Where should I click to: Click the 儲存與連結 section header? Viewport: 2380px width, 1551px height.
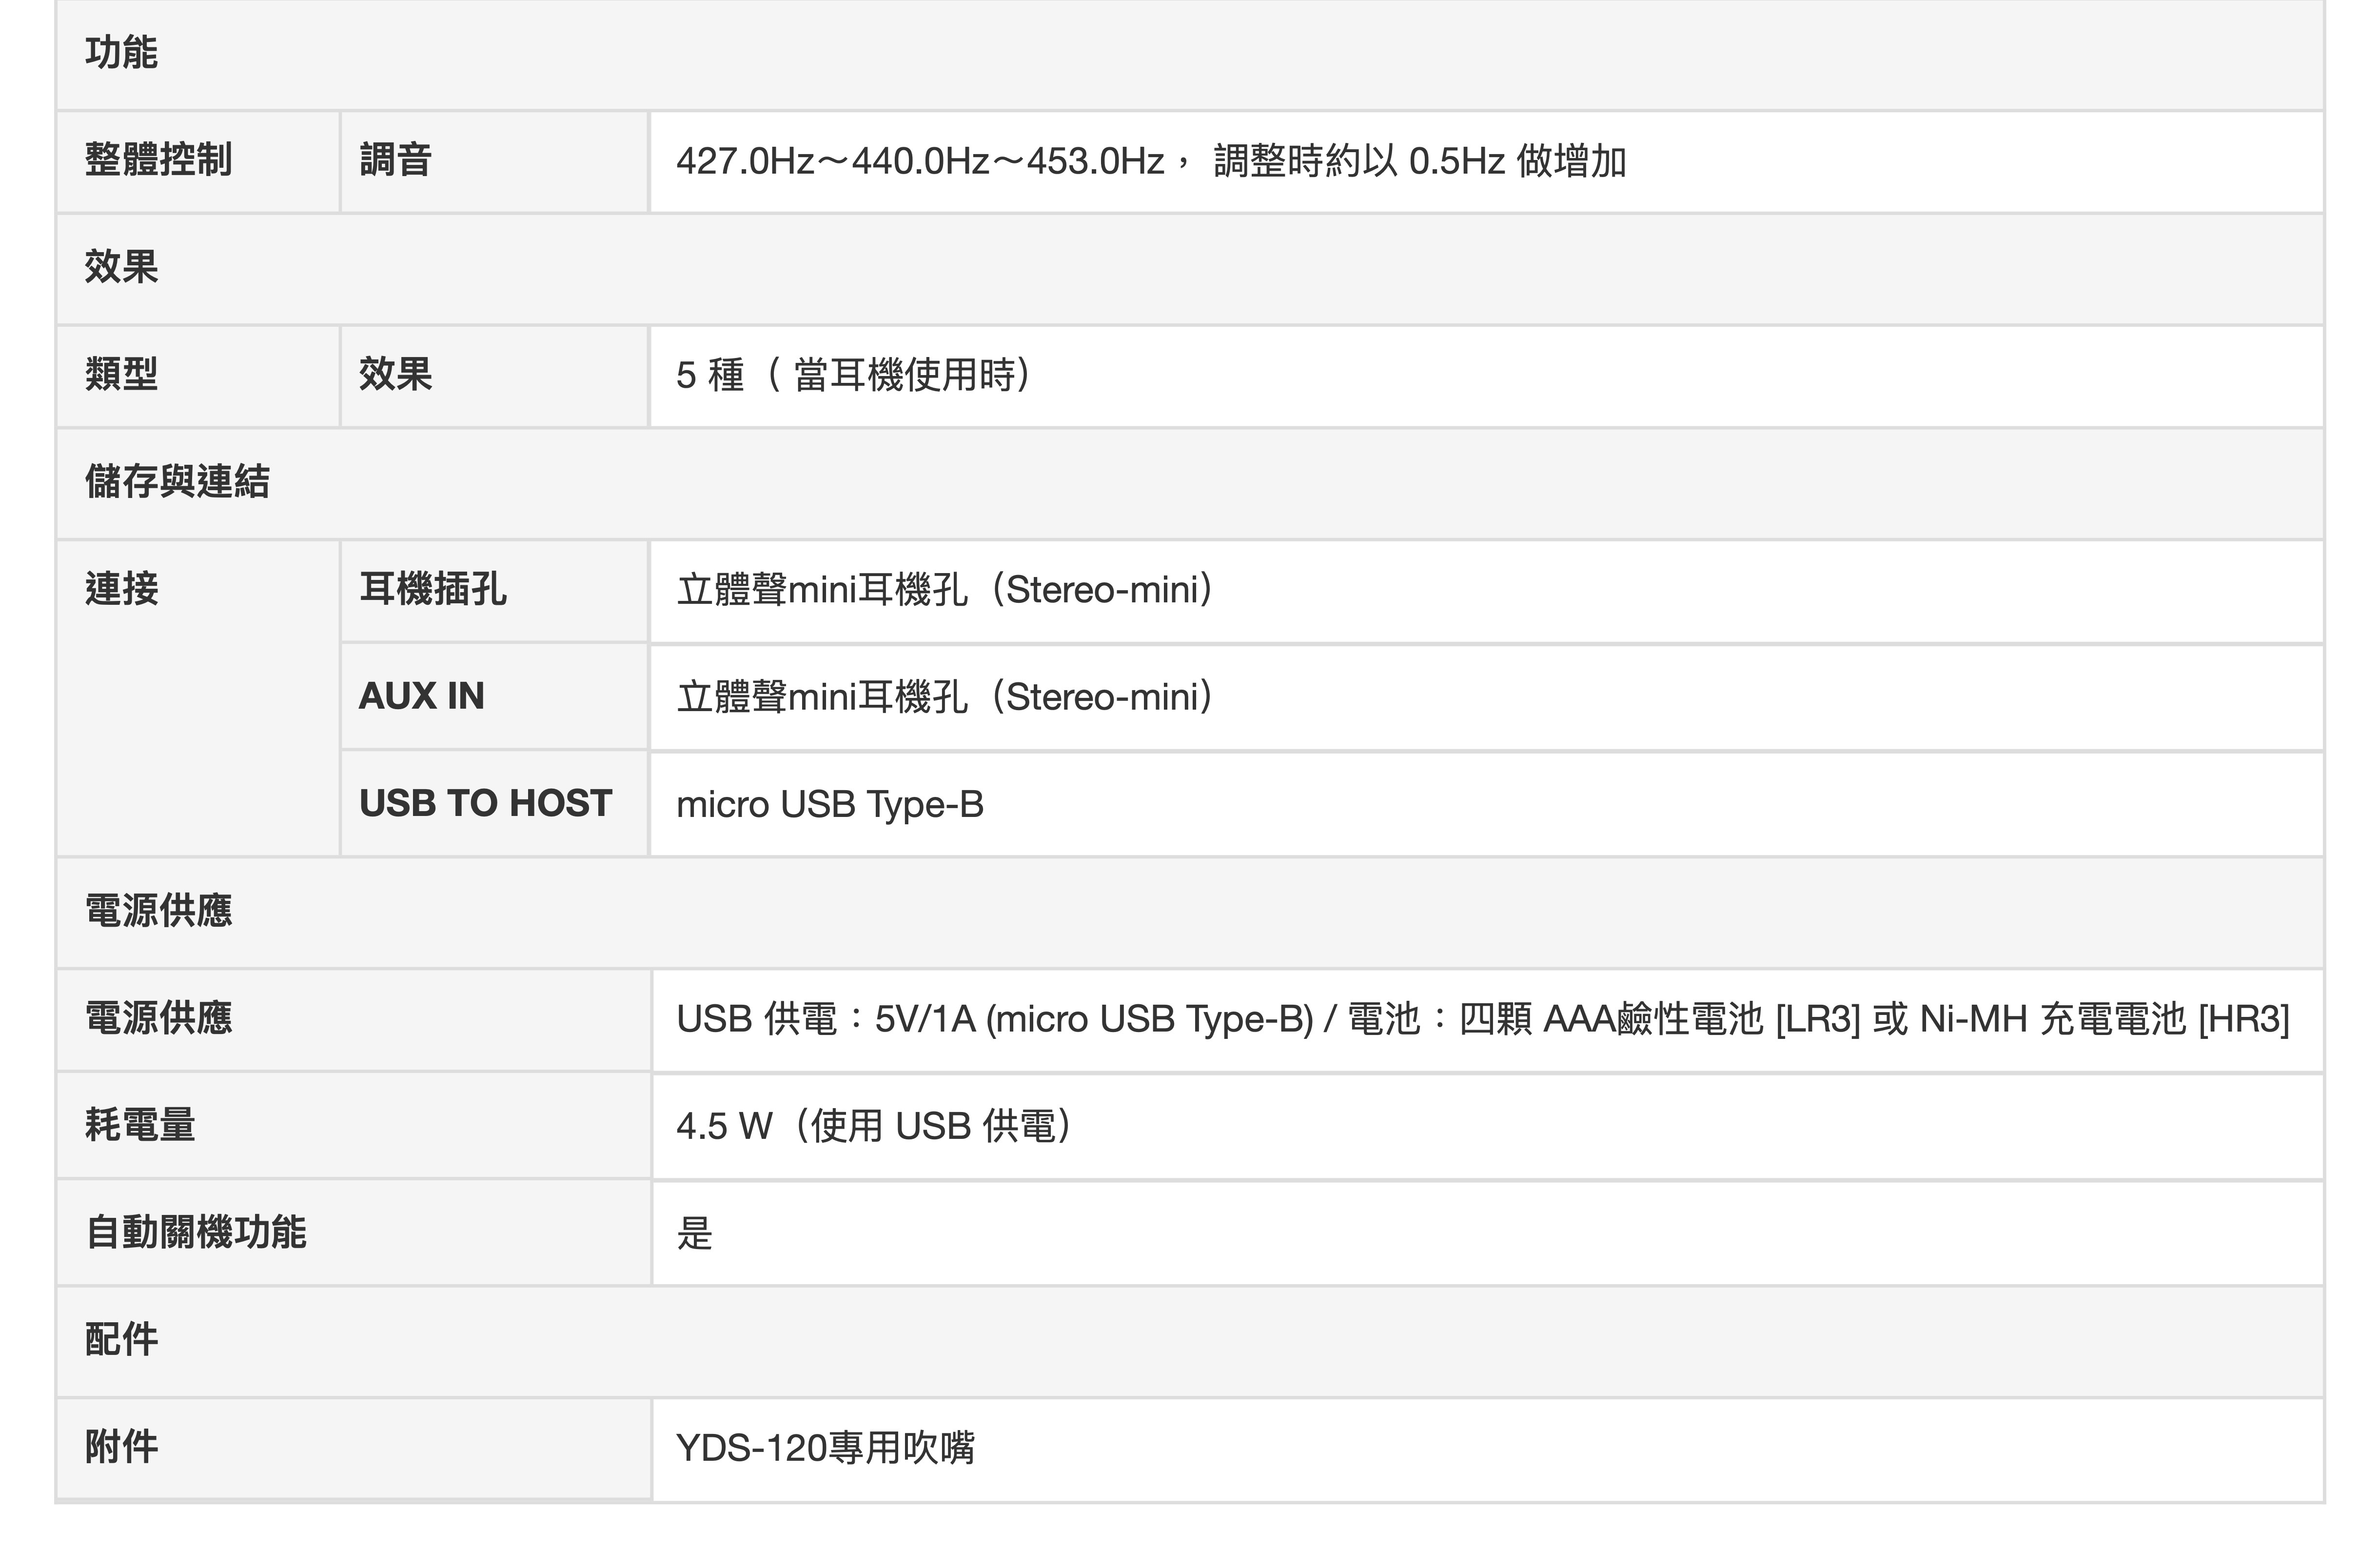click(x=177, y=482)
